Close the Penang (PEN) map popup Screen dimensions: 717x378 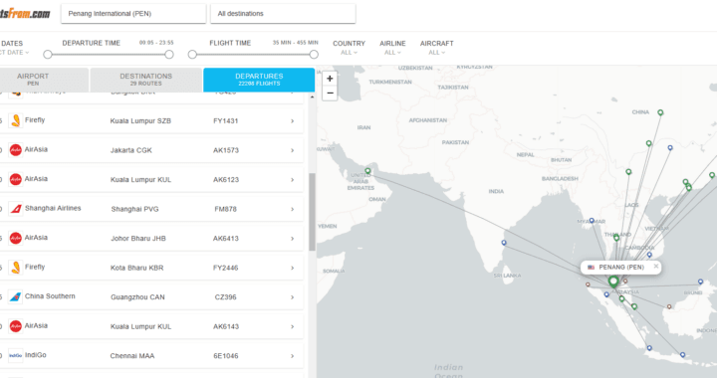(x=655, y=266)
